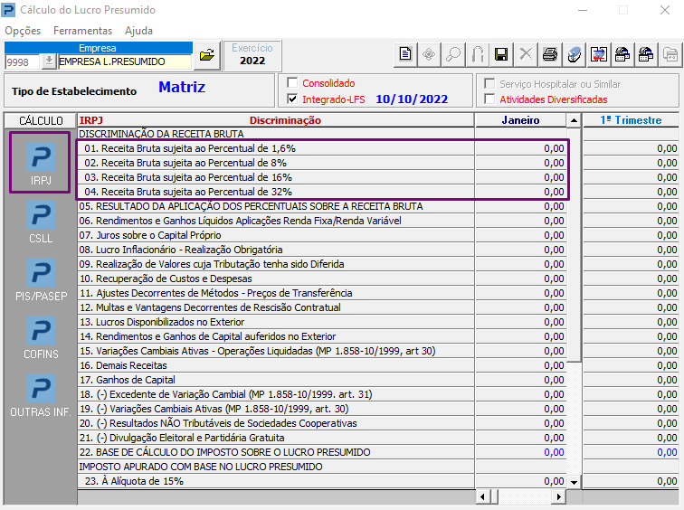Image resolution: width=684 pixels, height=510 pixels.
Task: Click the vertical scrollbar thumb
Action: click(574, 244)
